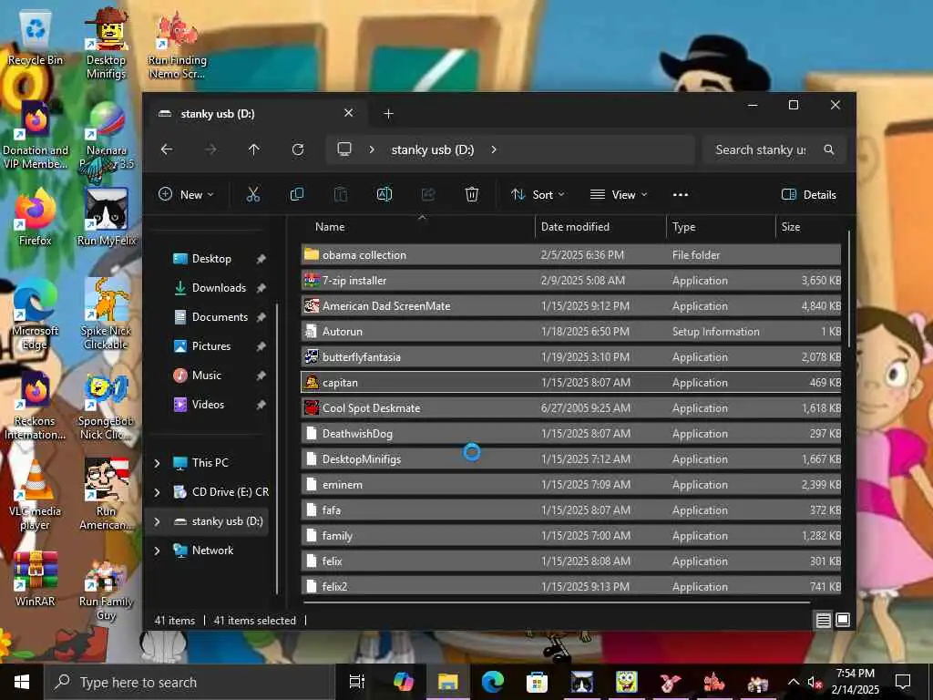Select the Firefox desktop icon
The image size is (933, 700).
click(x=36, y=217)
